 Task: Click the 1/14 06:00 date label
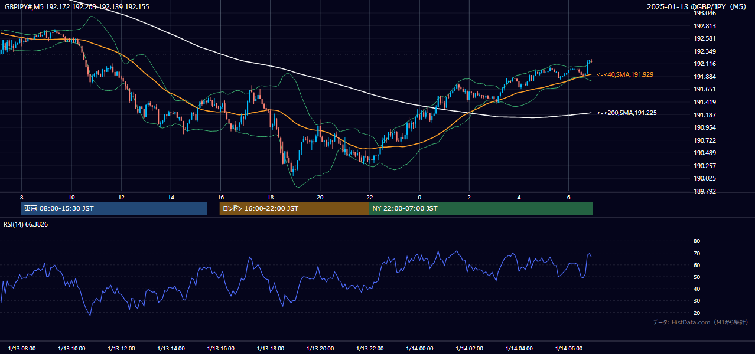pyautogui.click(x=568, y=348)
